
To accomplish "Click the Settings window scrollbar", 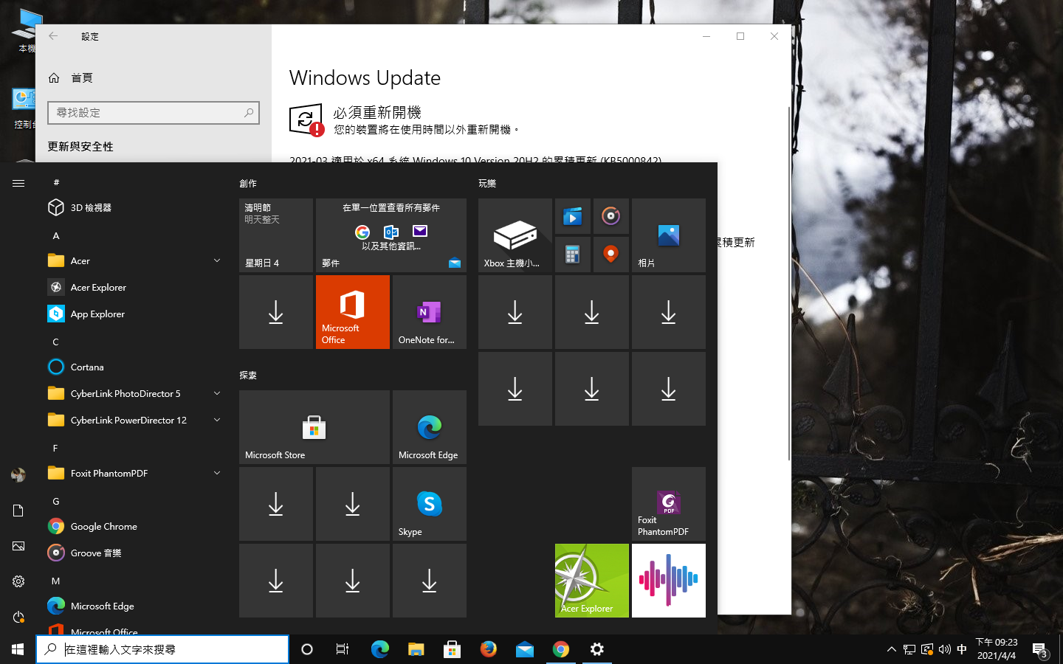I will coord(789,284).
